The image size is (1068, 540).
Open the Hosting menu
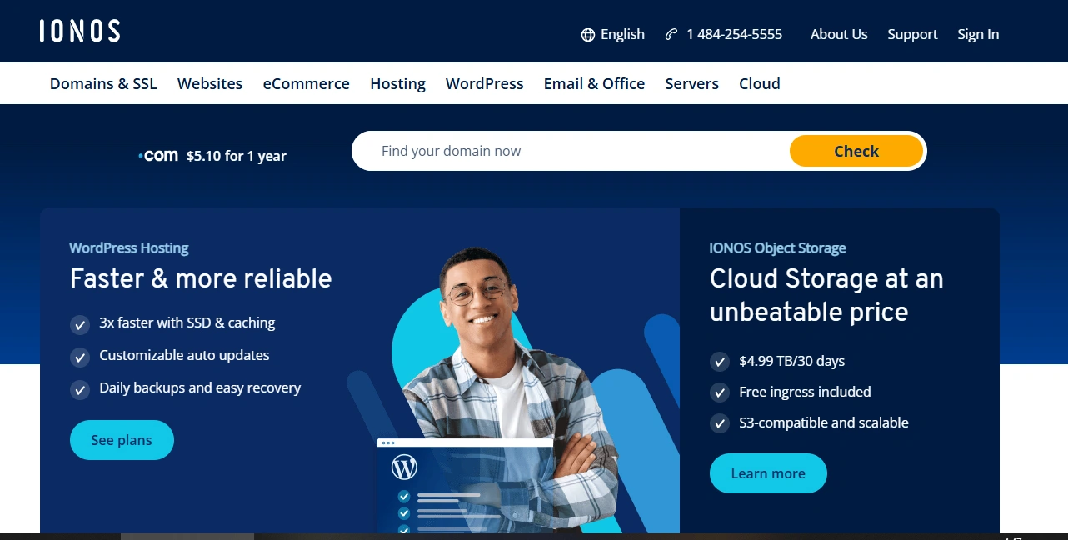[x=397, y=83]
